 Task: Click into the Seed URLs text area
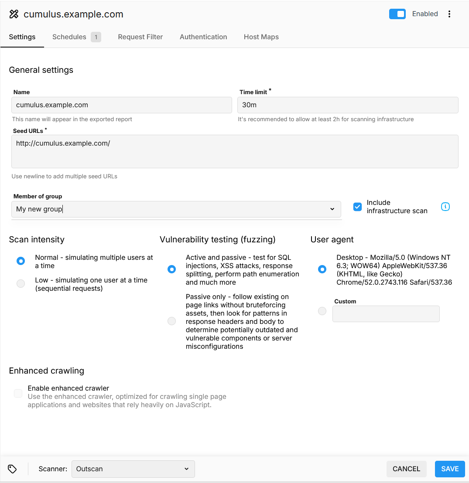coord(235,151)
